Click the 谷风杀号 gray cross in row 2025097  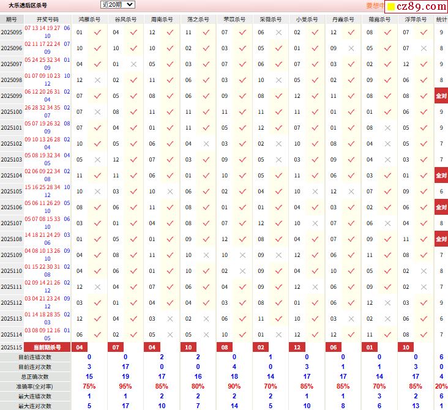pyautogui.click(x=133, y=64)
